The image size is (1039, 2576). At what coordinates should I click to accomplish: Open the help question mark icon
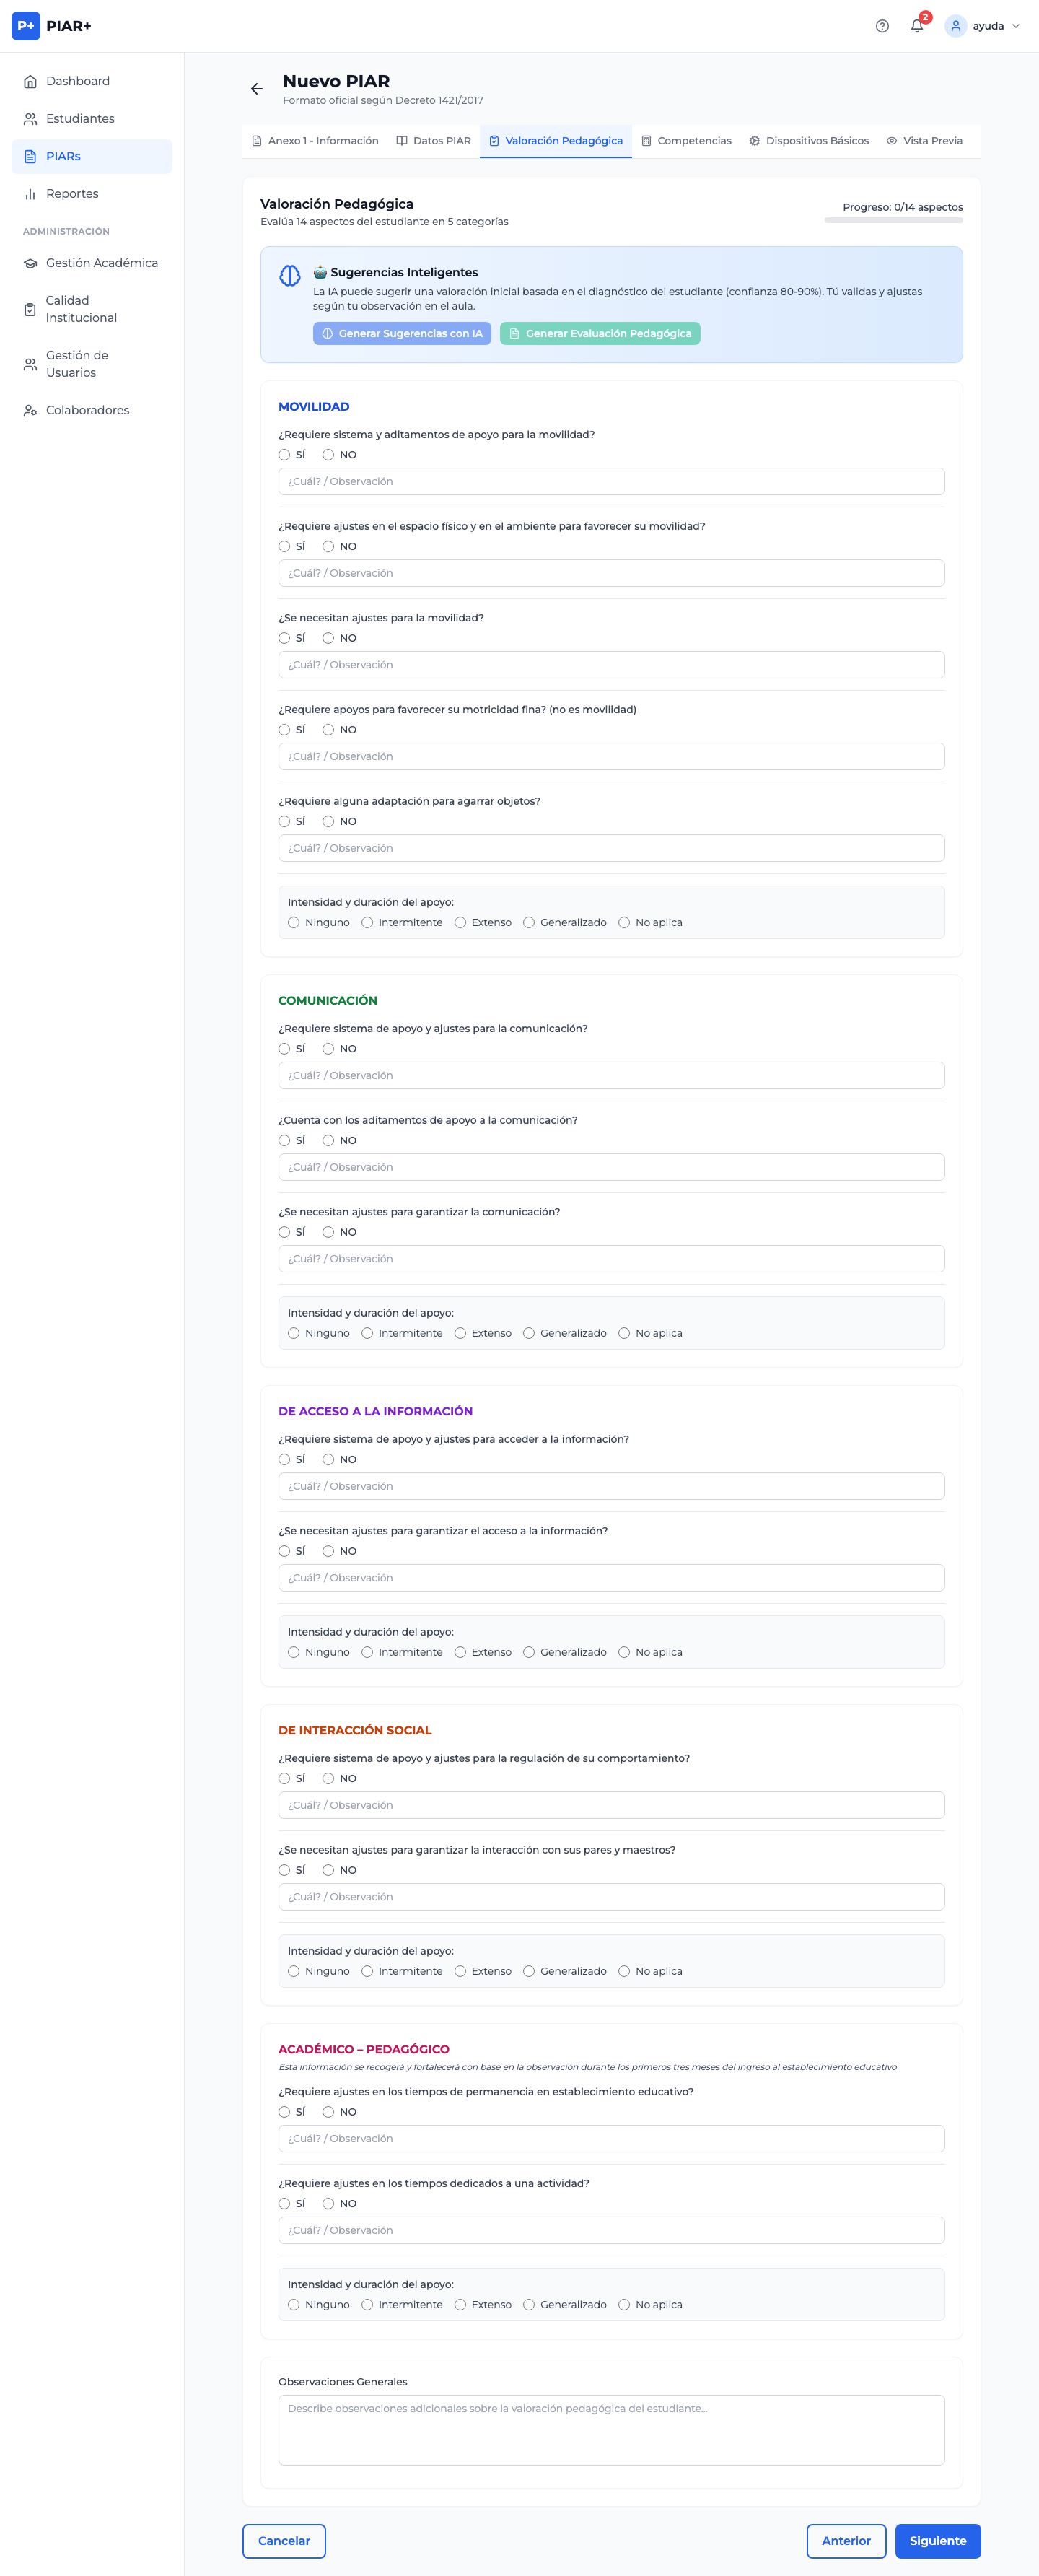pyautogui.click(x=881, y=26)
